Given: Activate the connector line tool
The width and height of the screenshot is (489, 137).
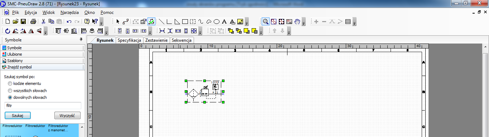Looking at the screenshot, I should [126, 21].
